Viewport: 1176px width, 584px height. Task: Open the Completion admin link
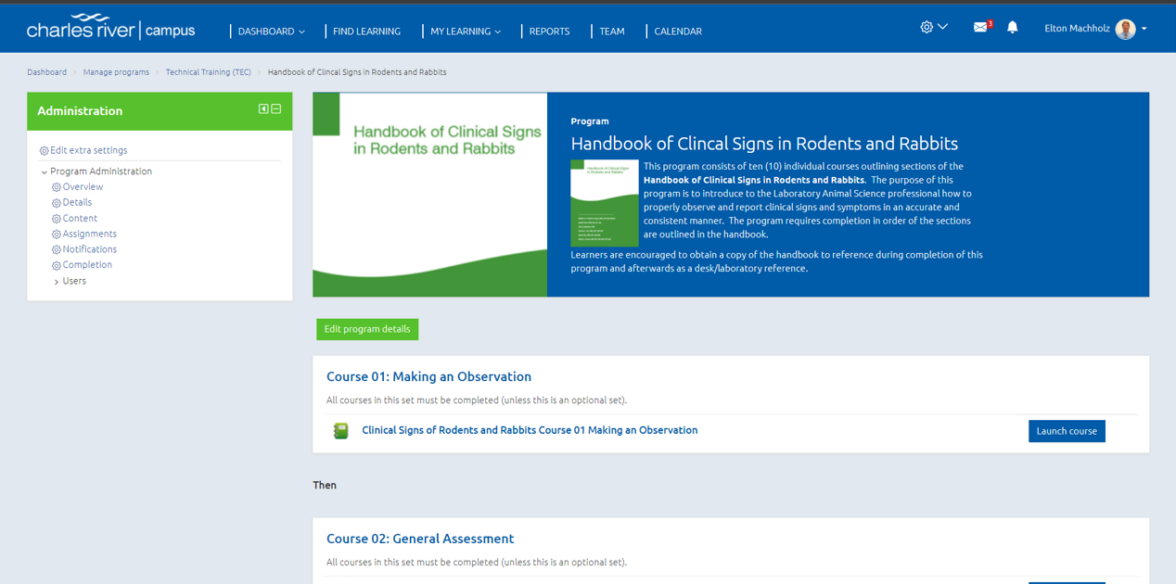87,265
